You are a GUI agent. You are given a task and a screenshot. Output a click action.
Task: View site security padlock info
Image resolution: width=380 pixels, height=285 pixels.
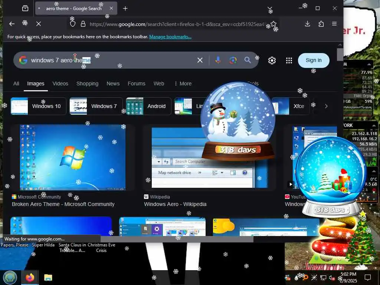(83, 24)
